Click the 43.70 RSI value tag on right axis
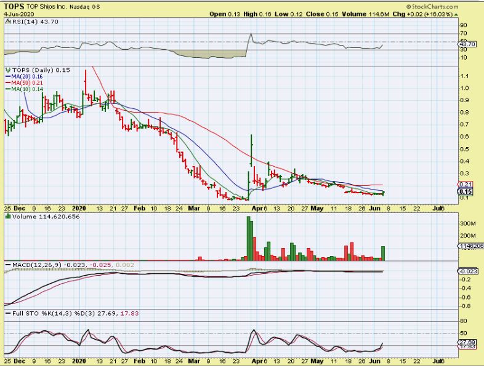This screenshot has width=484, height=368. 467,44
